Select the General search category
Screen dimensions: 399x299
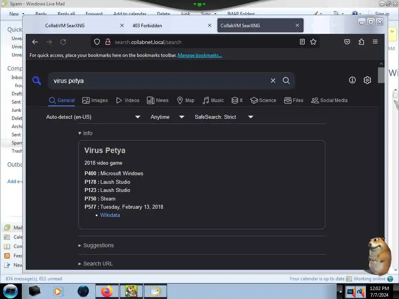click(x=62, y=100)
